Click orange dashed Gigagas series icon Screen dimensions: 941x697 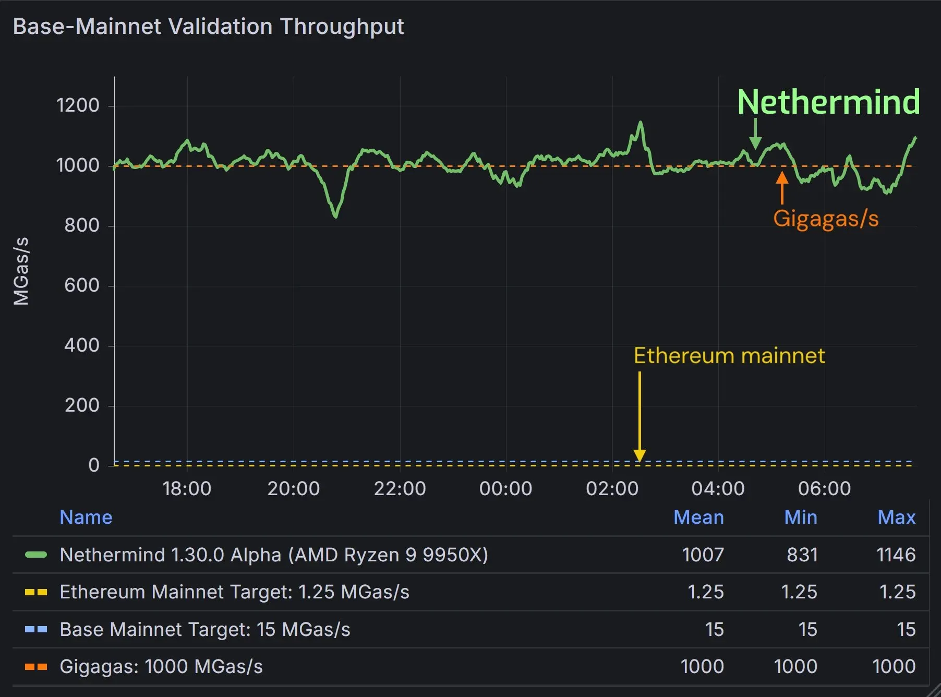36,667
